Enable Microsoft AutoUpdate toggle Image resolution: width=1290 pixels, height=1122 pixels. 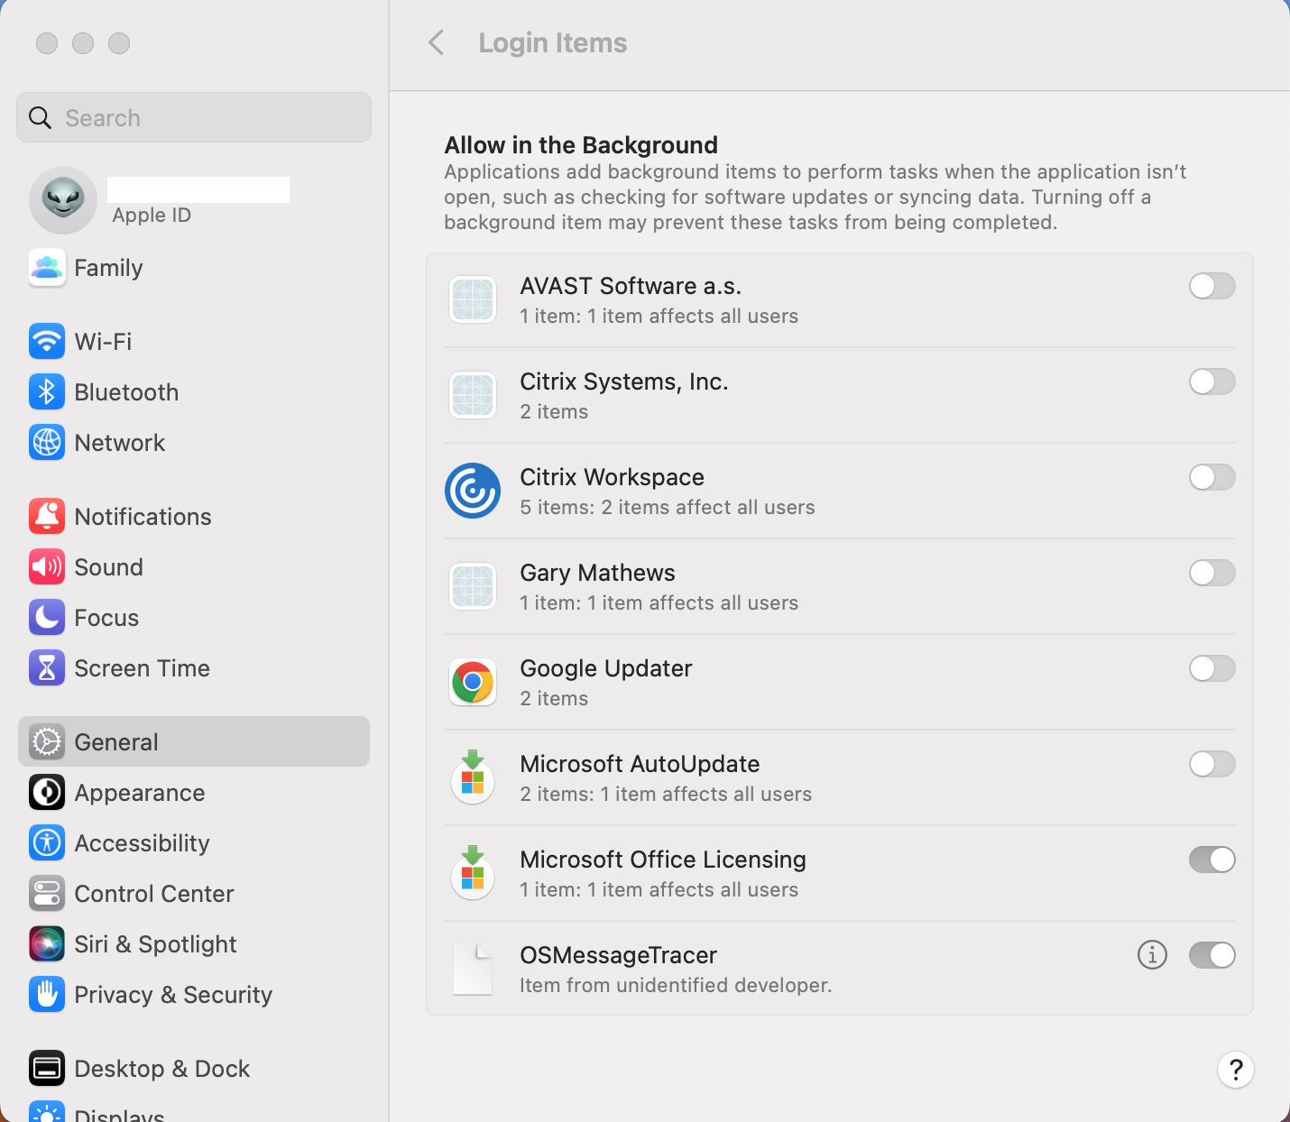[x=1212, y=764]
